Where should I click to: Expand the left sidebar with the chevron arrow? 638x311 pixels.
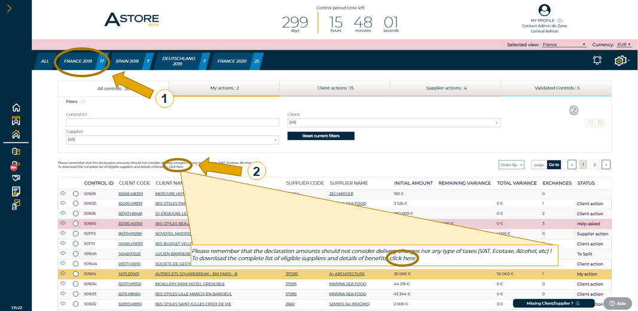9,8
